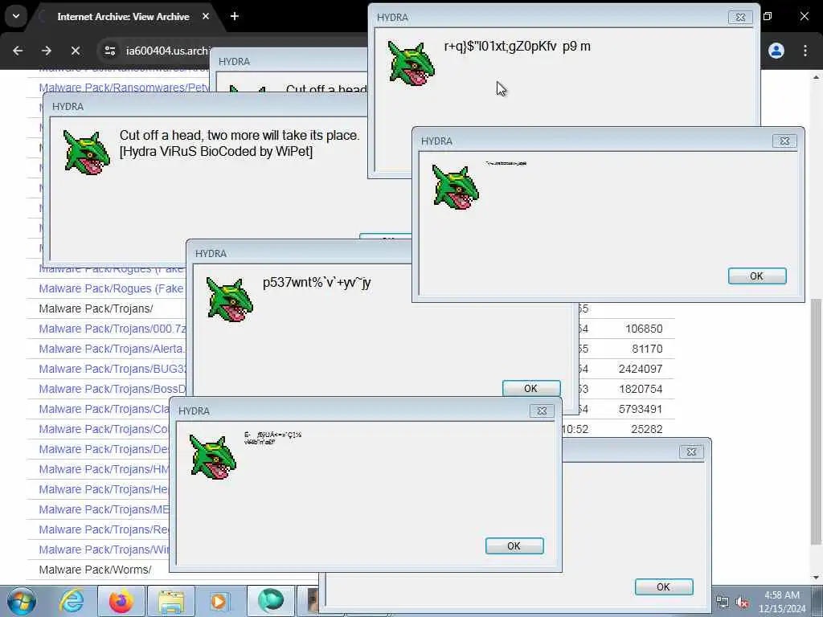Click the dragon icon in the 'r+q}$' HYDRA dialog

pyautogui.click(x=411, y=63)
